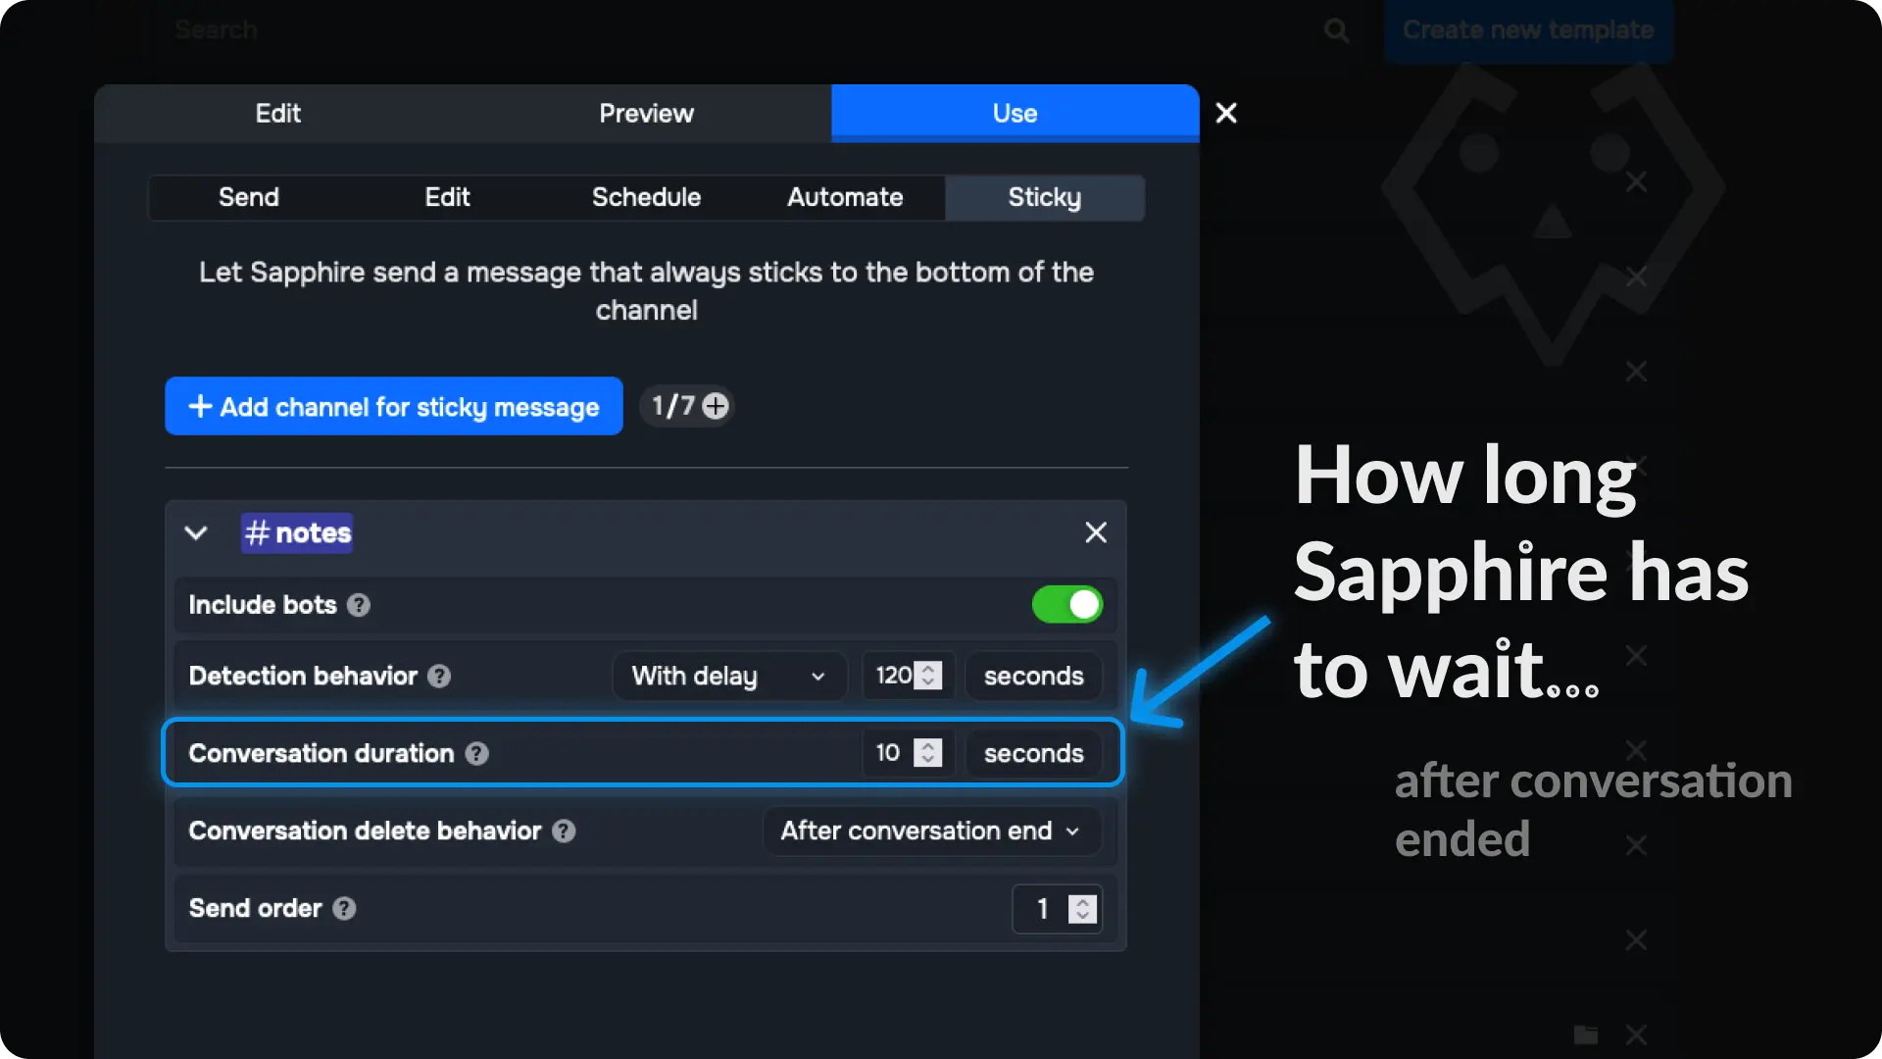Image resolution: width=1882 pixels, height=1059 pixels.
Task: Click the background search magnifier icon
Action: [1336, 30]
